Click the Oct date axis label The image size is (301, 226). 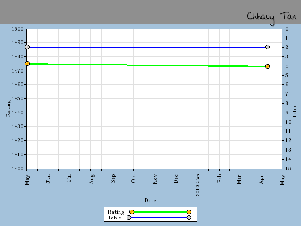[x=133, y=178]
